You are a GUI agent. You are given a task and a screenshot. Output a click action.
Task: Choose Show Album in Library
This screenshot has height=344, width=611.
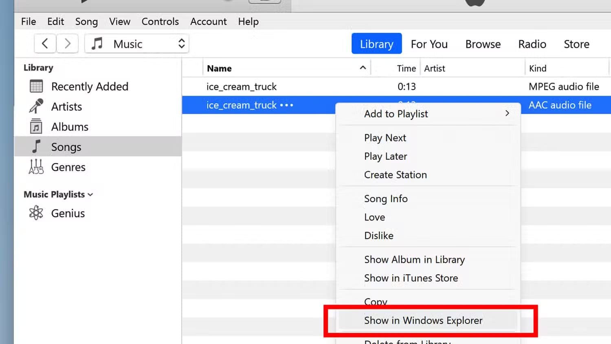(x=428, y=260)
